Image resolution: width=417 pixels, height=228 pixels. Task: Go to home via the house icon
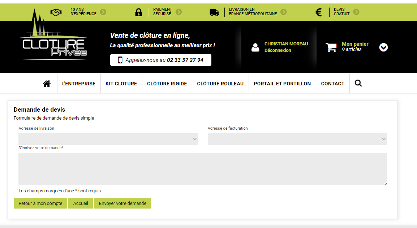point(47,84)
